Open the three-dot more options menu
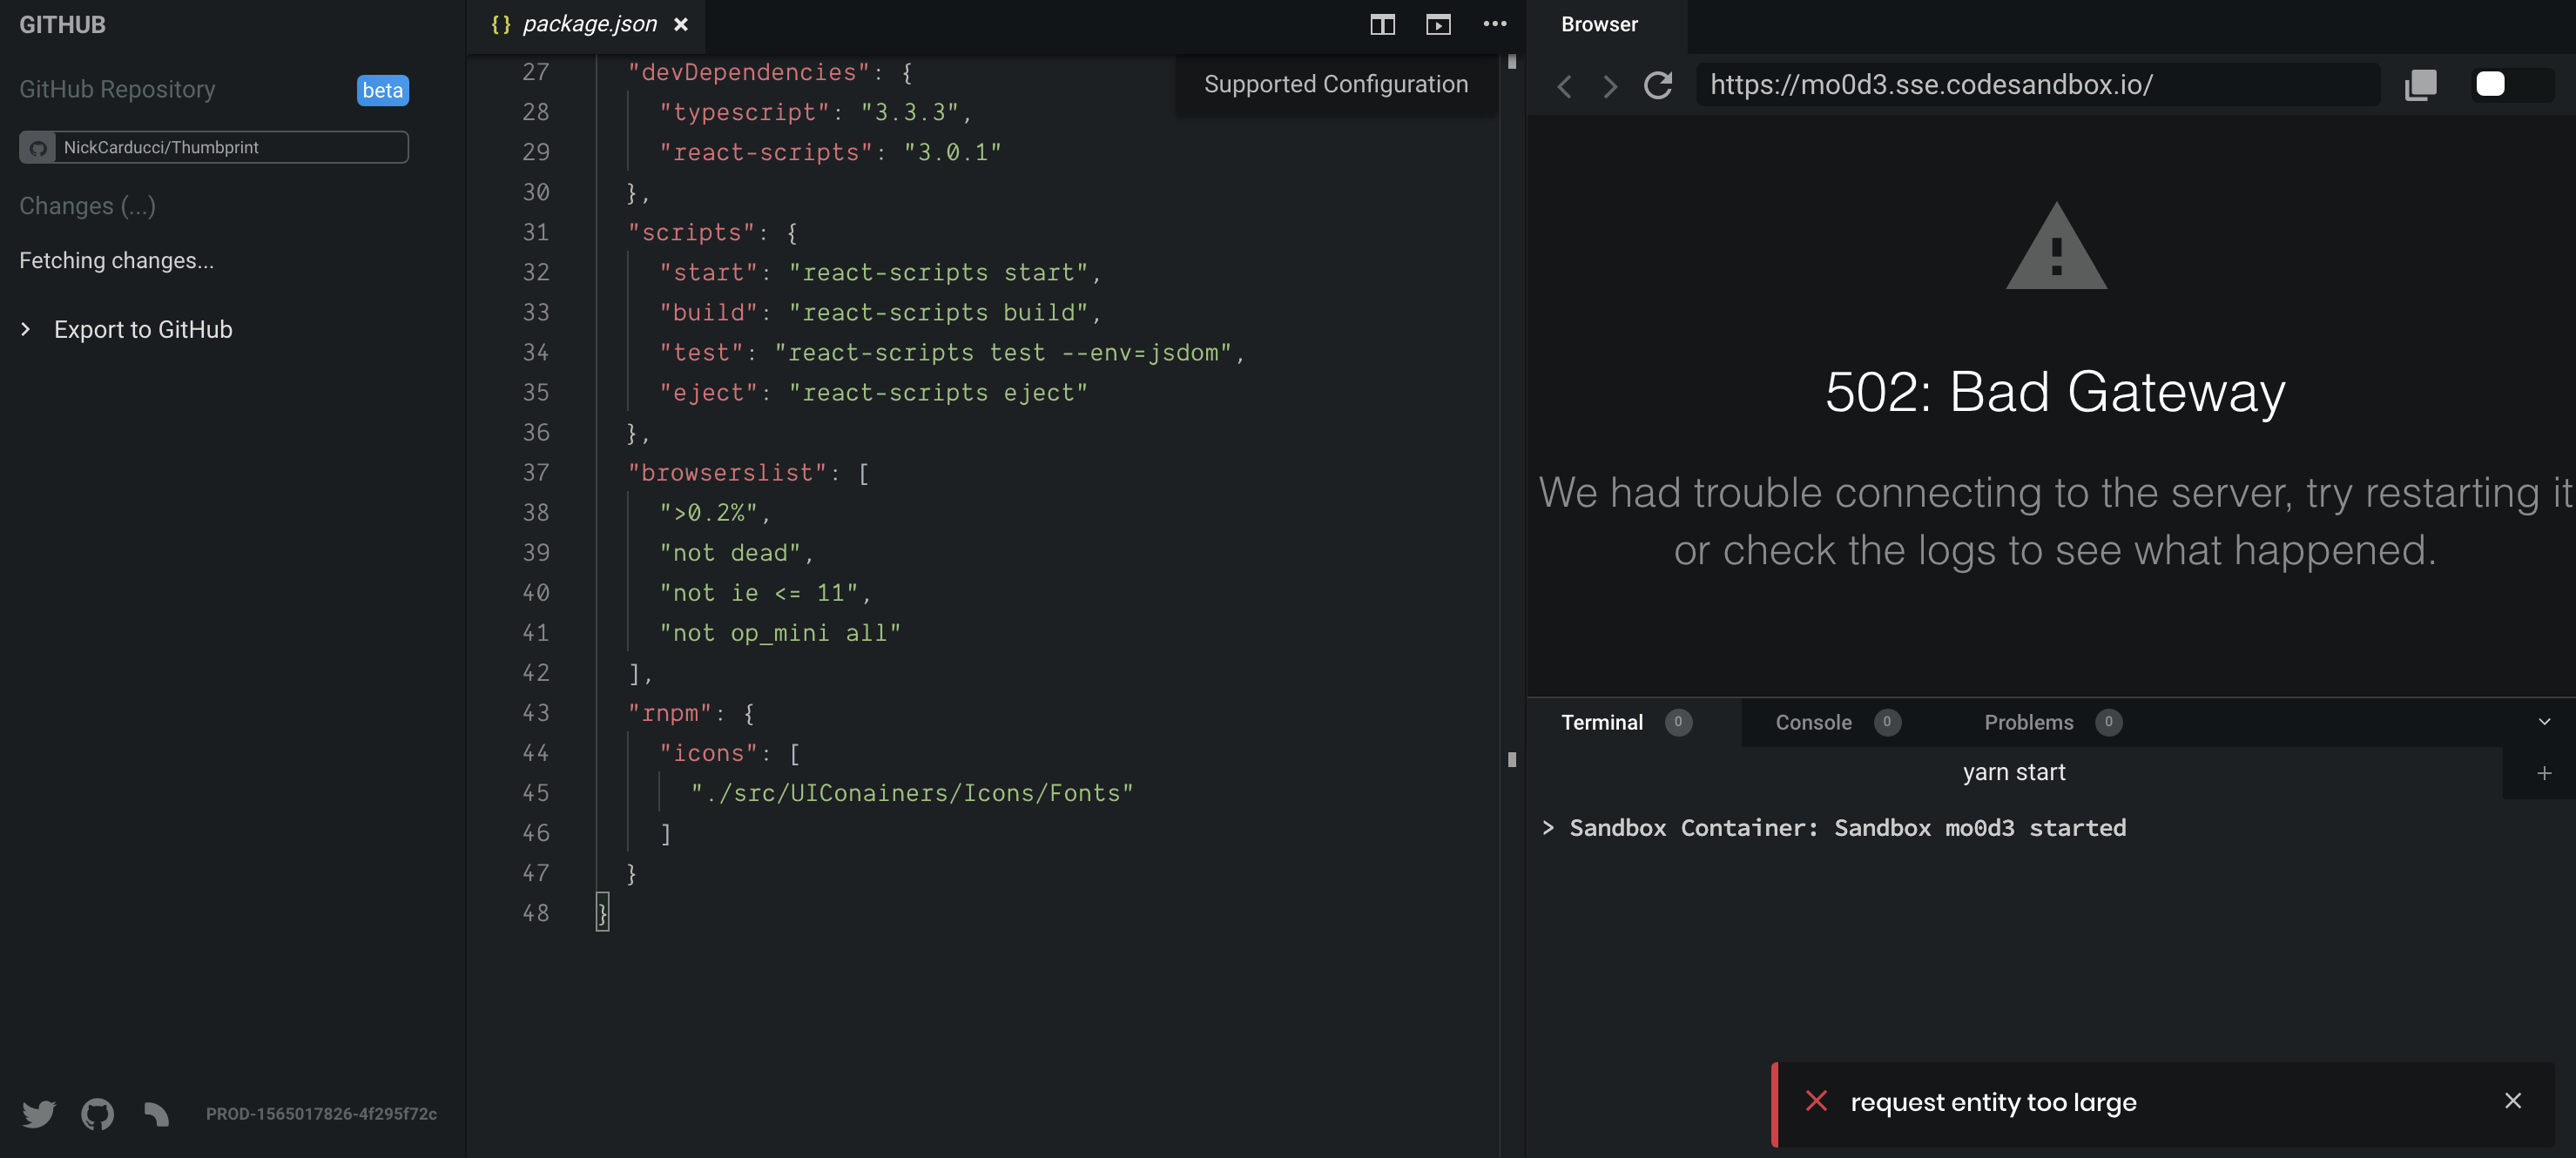 1494,24
